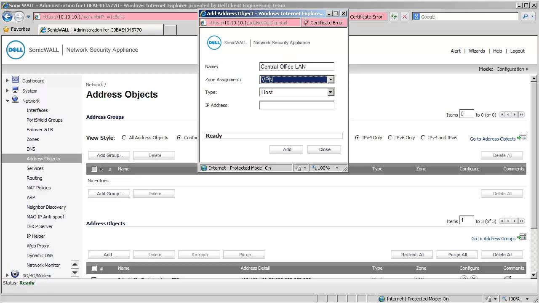
Task: Click the Add... address object button
Action: (110, 255)
